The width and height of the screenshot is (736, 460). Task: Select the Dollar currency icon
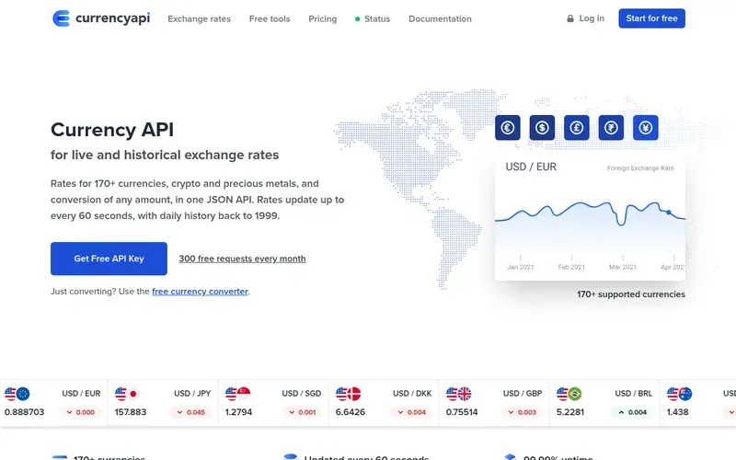pyautogui.click(x=542, y=128)
